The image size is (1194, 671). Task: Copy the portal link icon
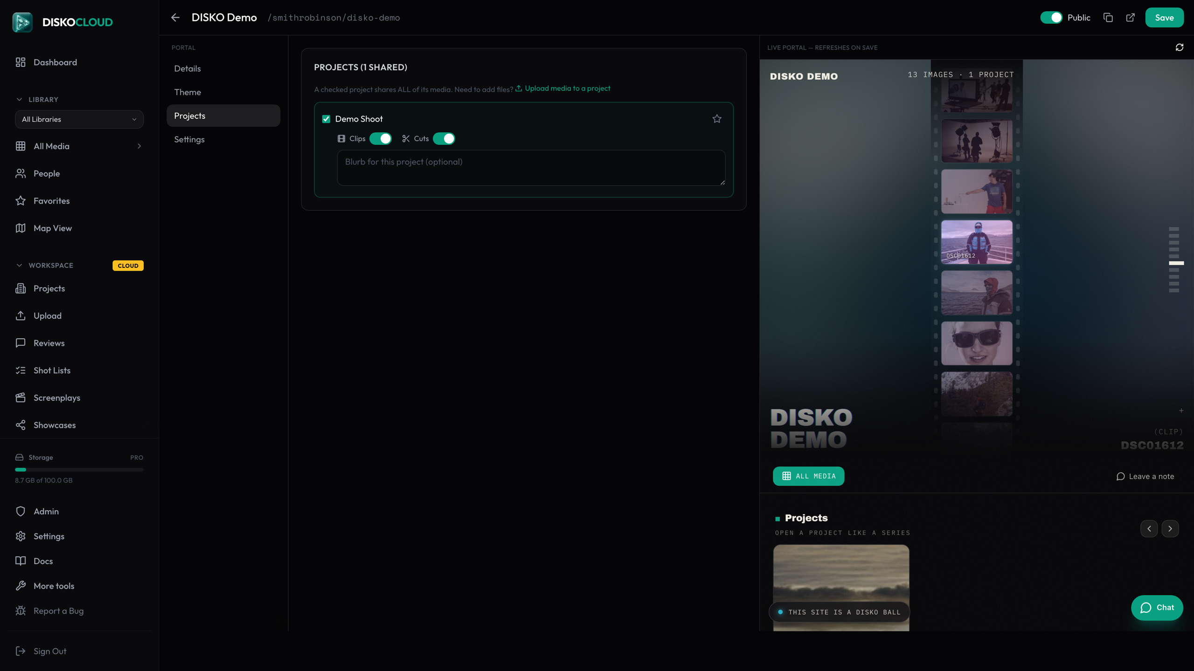1108,18
